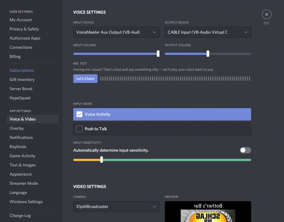
Task: Go to Privacy & Safety settings
Action: click(24, 29)
